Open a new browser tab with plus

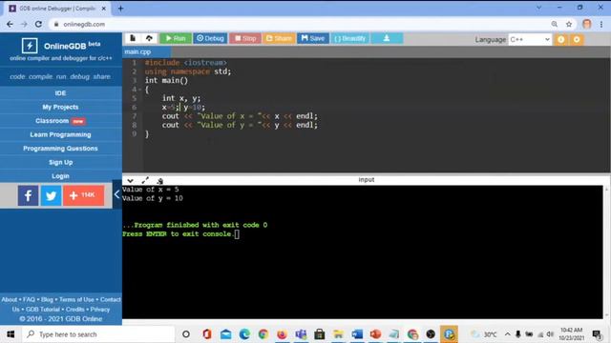pos(120,9)
